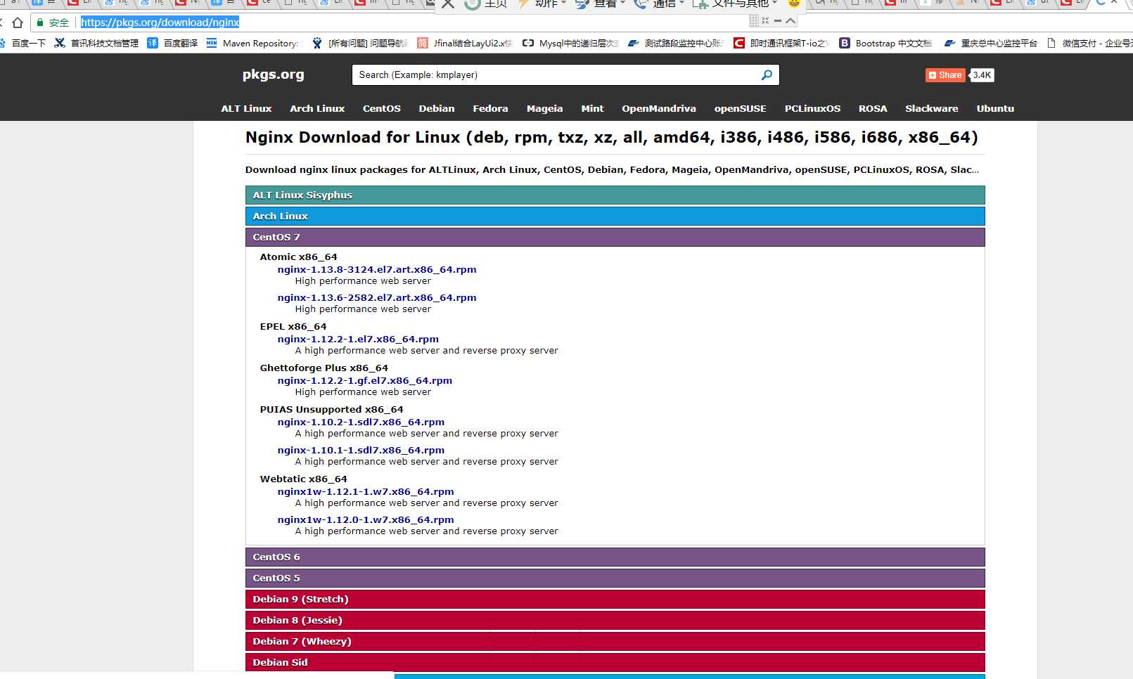Click the grid handle icon under remote toolbar
Viewport: 1133px width, 679px height.
click(754, 20)
